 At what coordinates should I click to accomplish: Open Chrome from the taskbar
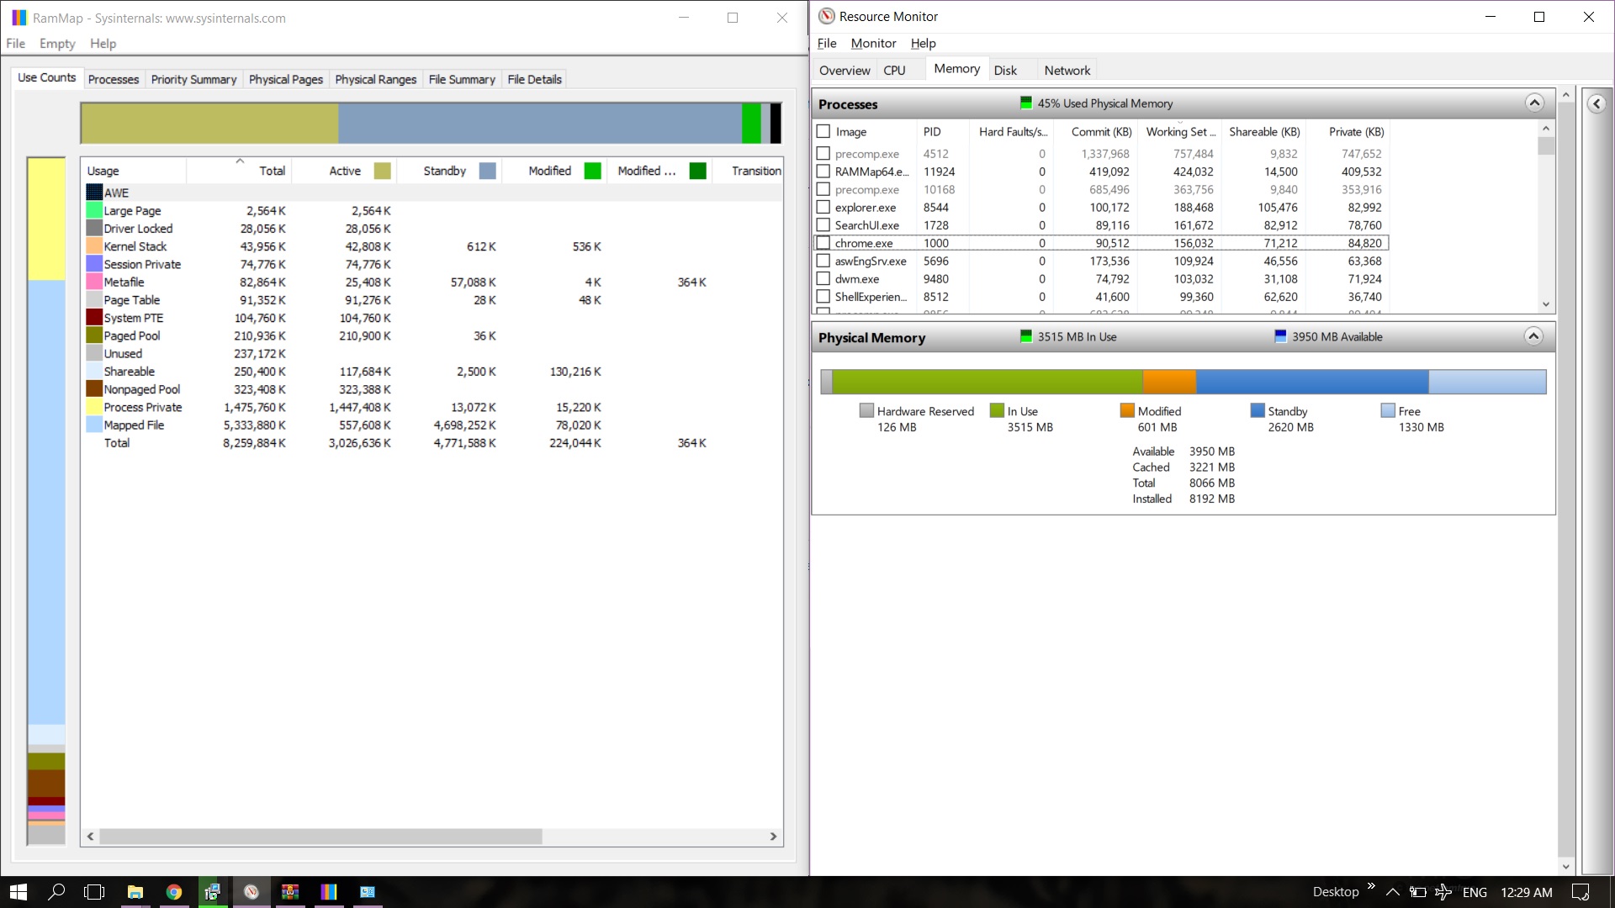[x=174, y=892]
